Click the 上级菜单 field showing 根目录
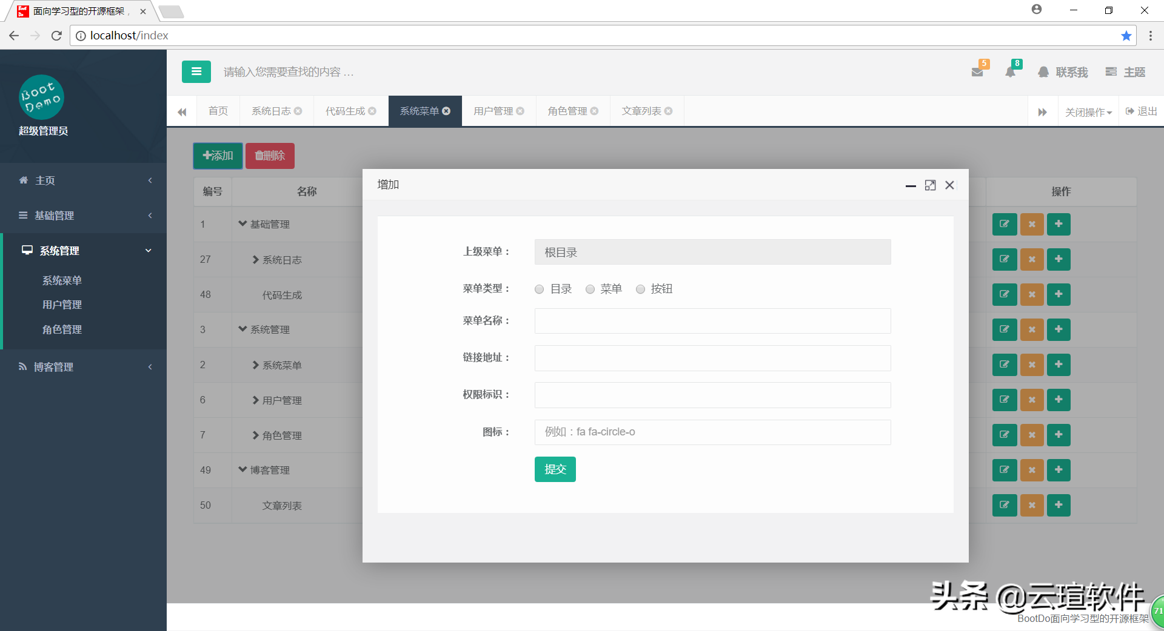The image size is (1164, 631). 712,252
